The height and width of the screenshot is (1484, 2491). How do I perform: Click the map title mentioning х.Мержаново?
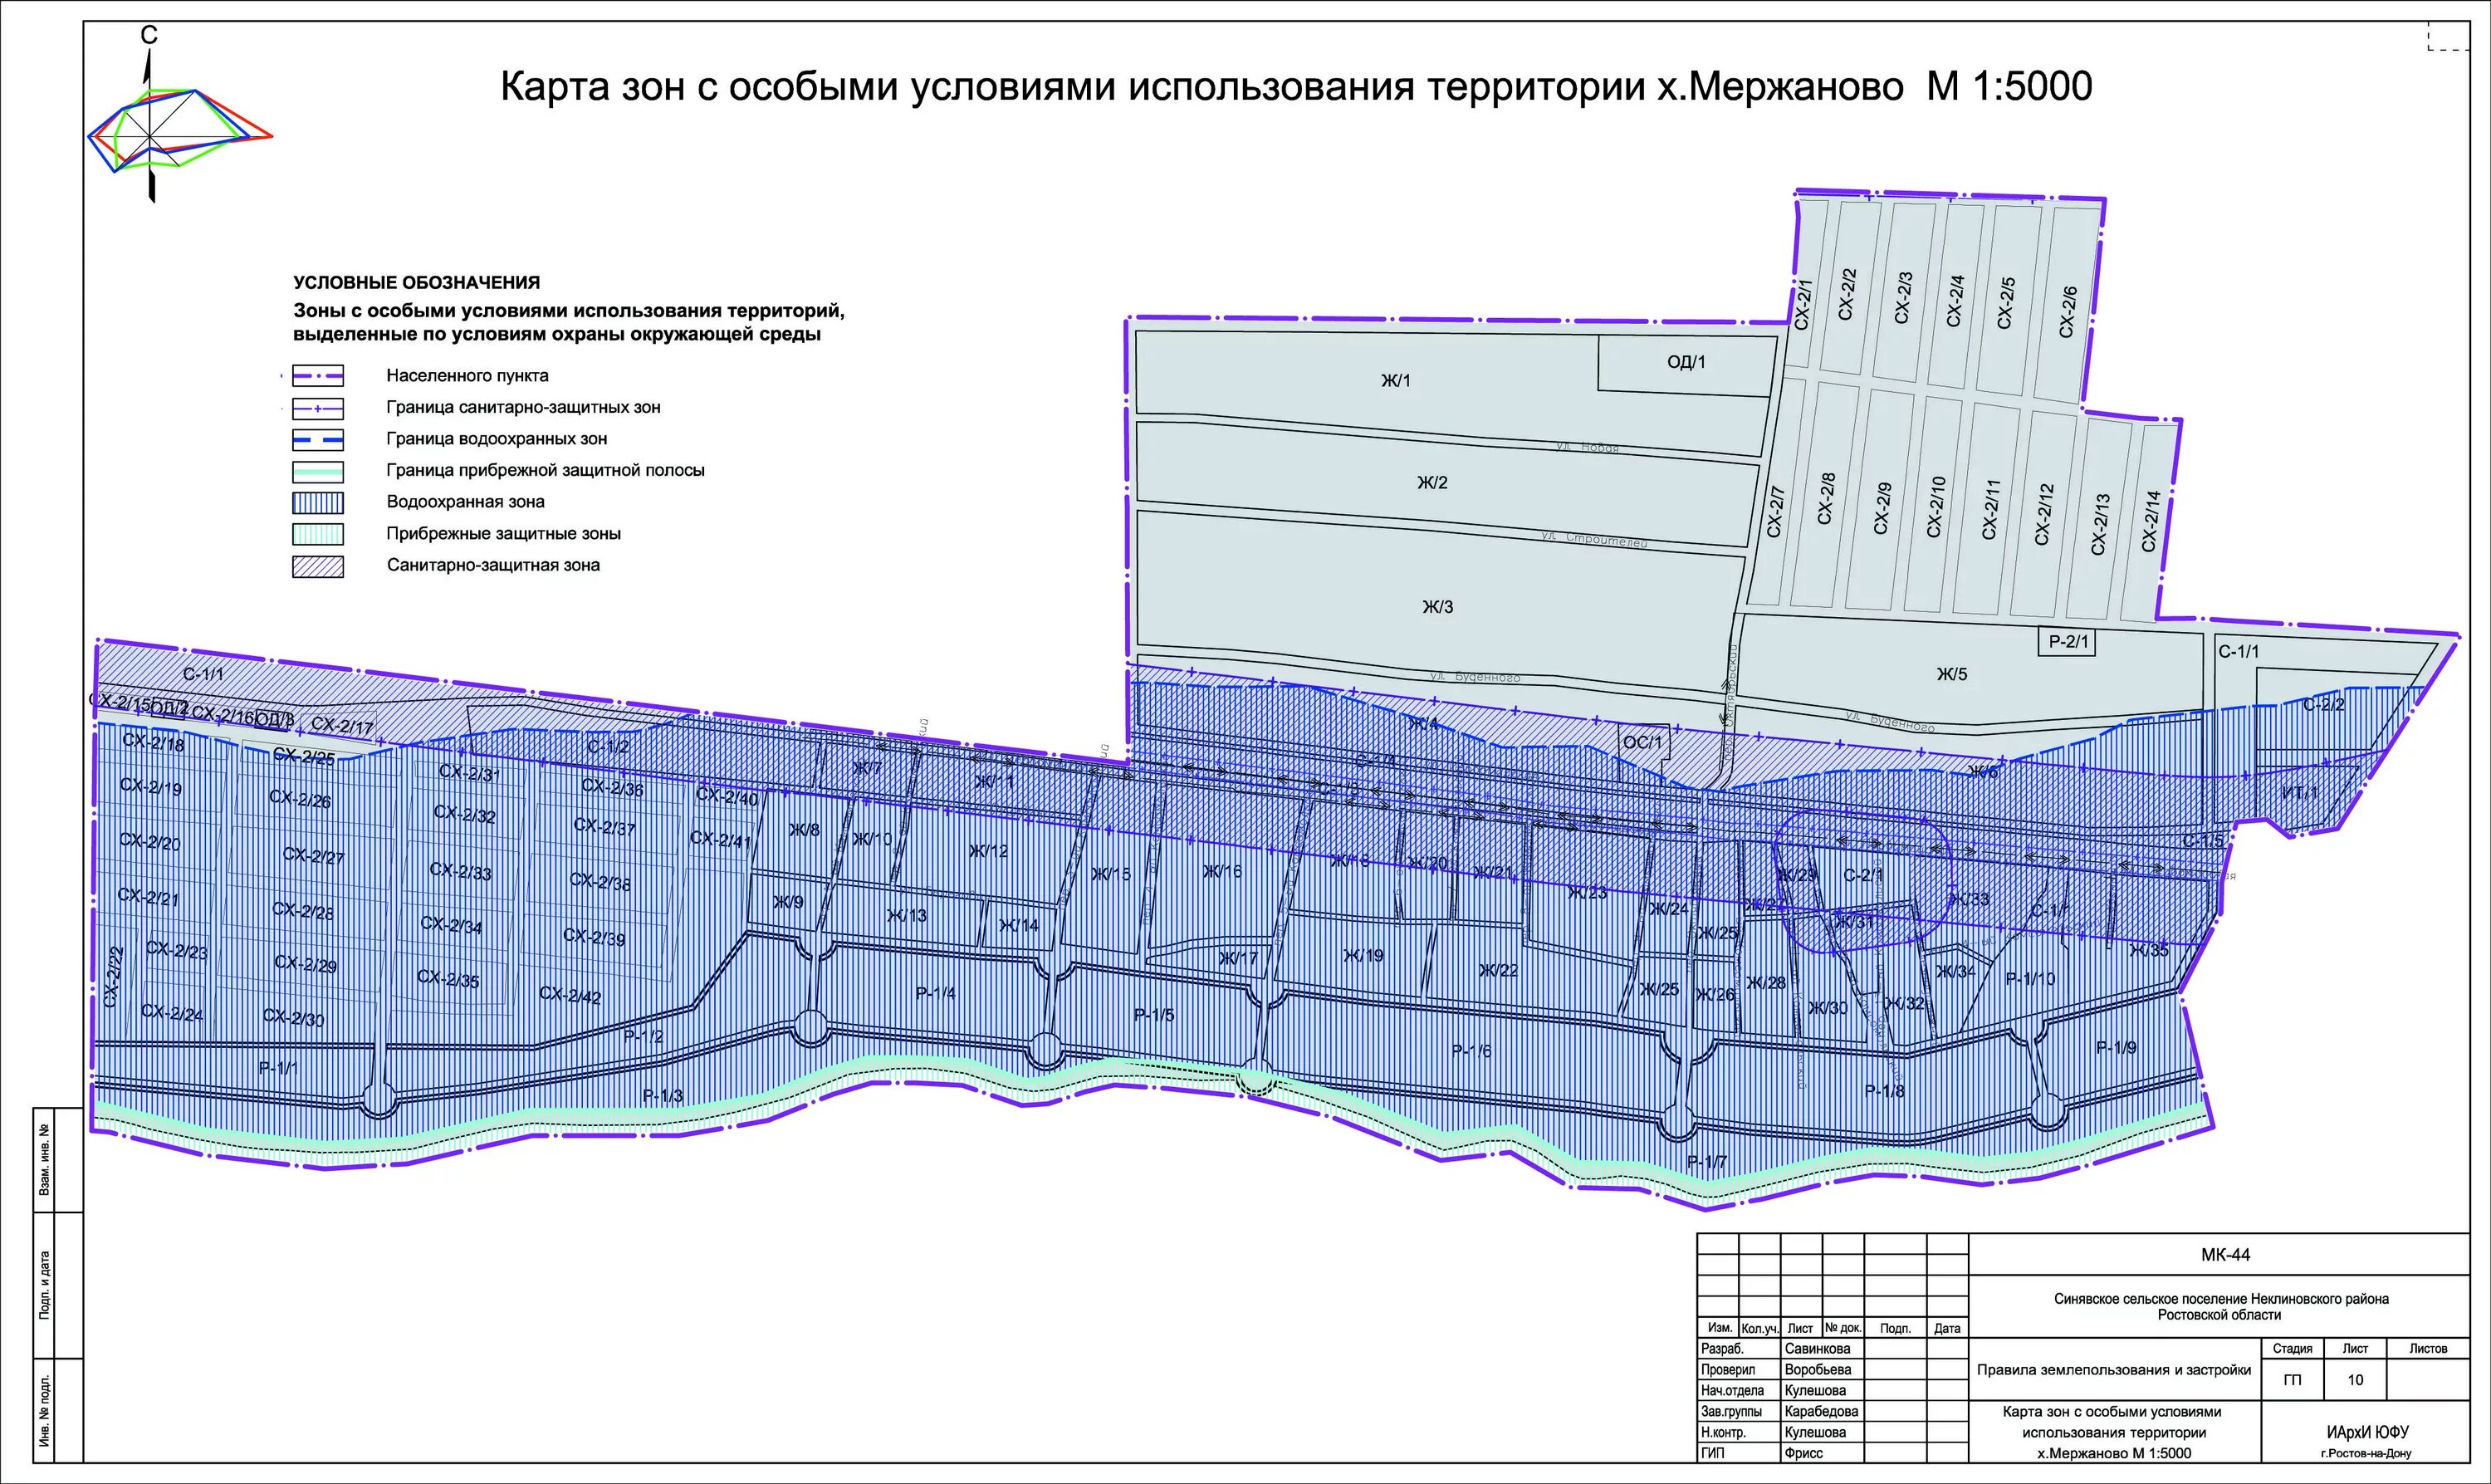coord(1295,87)
